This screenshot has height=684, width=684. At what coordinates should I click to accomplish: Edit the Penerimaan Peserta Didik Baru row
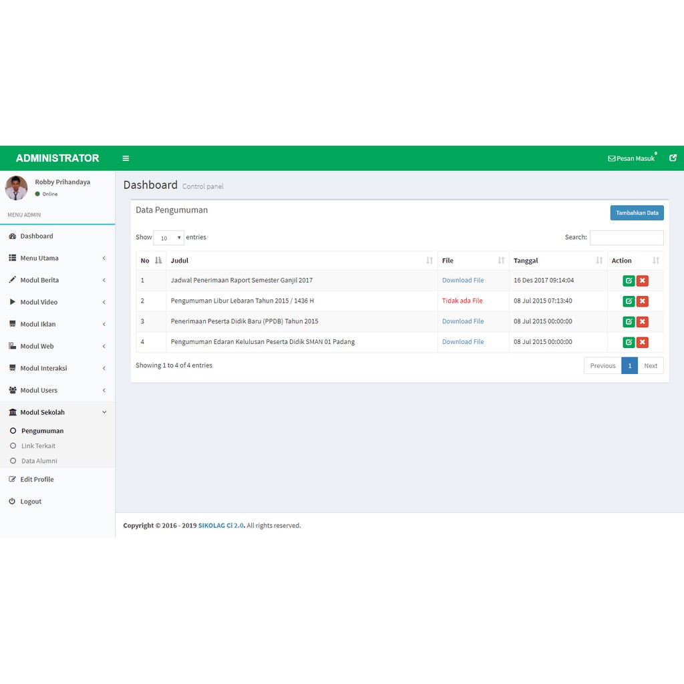629,321
